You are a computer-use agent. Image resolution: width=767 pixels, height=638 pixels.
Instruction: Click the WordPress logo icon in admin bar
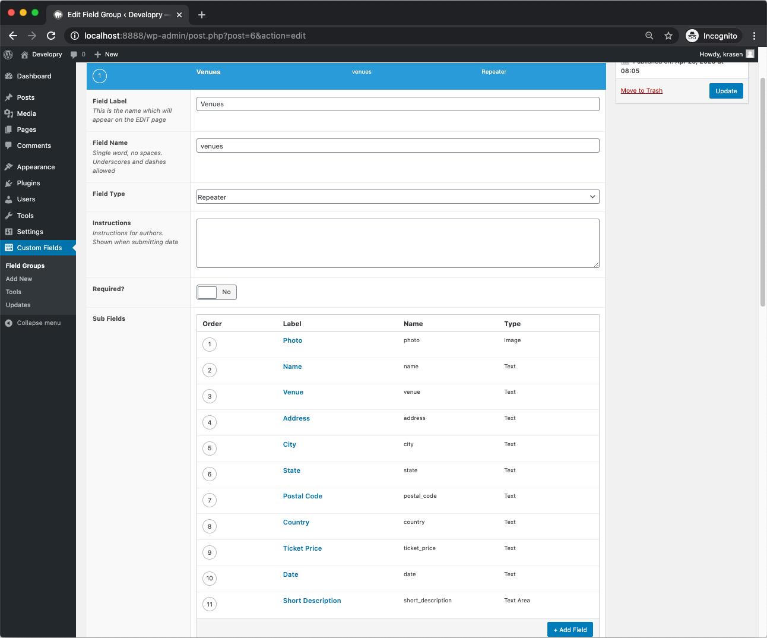click(8, 54)
